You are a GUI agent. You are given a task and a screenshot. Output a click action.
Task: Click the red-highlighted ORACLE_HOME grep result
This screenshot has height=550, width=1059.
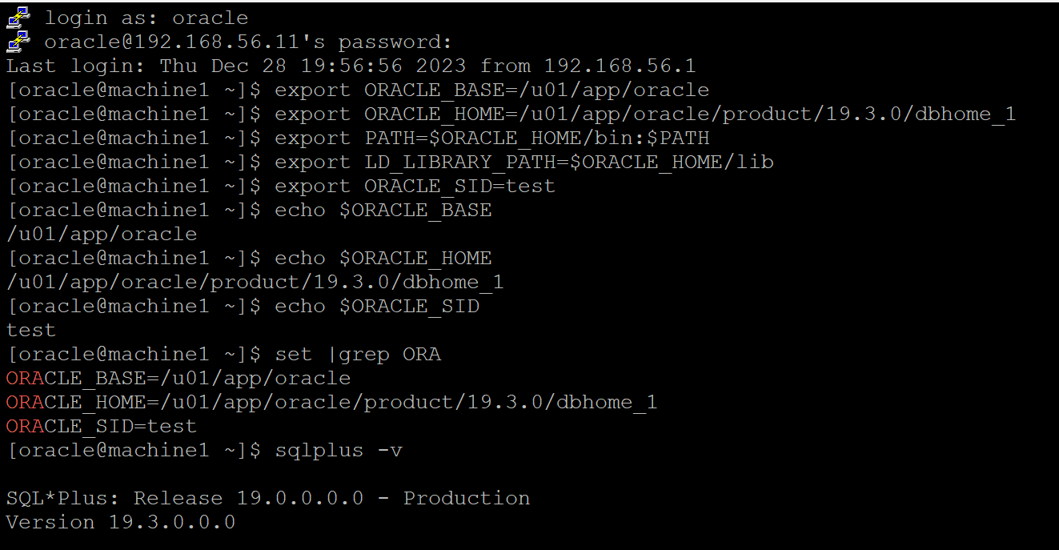[x=332, y=402]
